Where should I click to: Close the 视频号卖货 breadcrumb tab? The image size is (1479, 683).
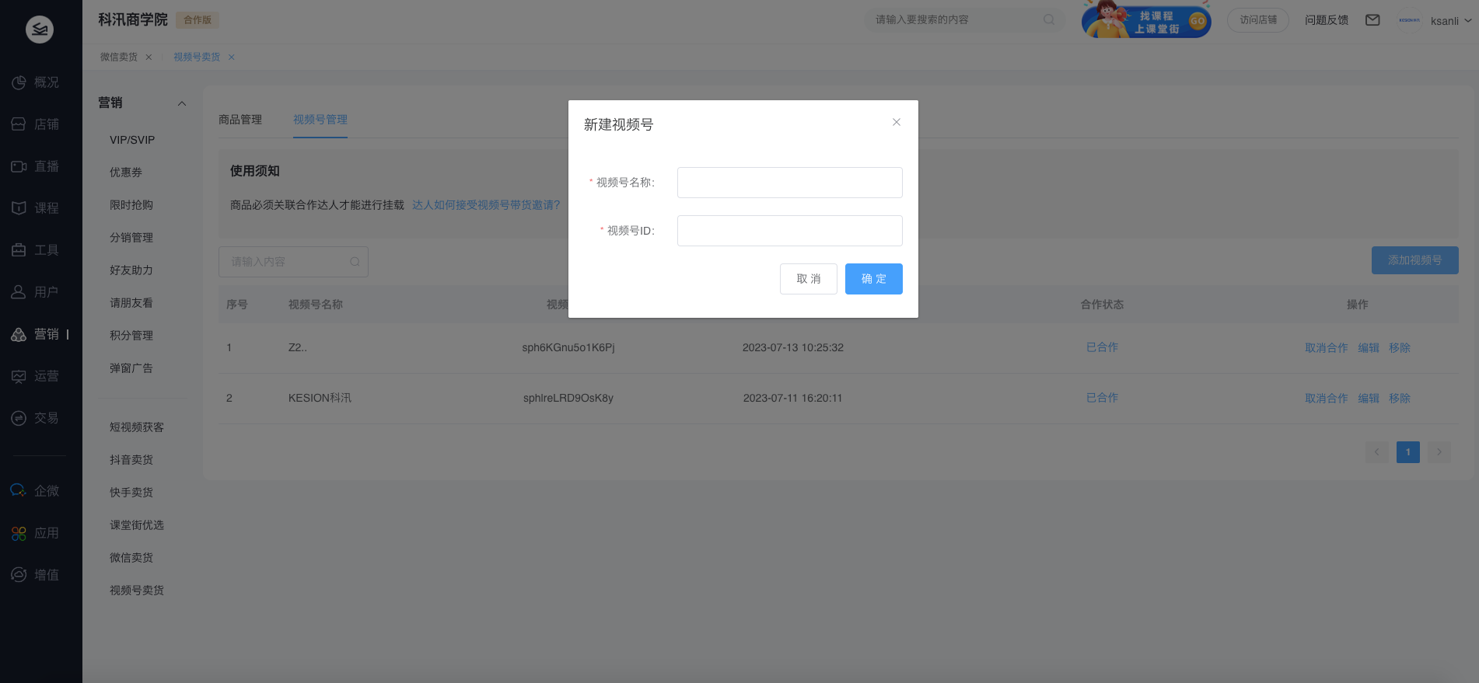click(x=232, y=57)
